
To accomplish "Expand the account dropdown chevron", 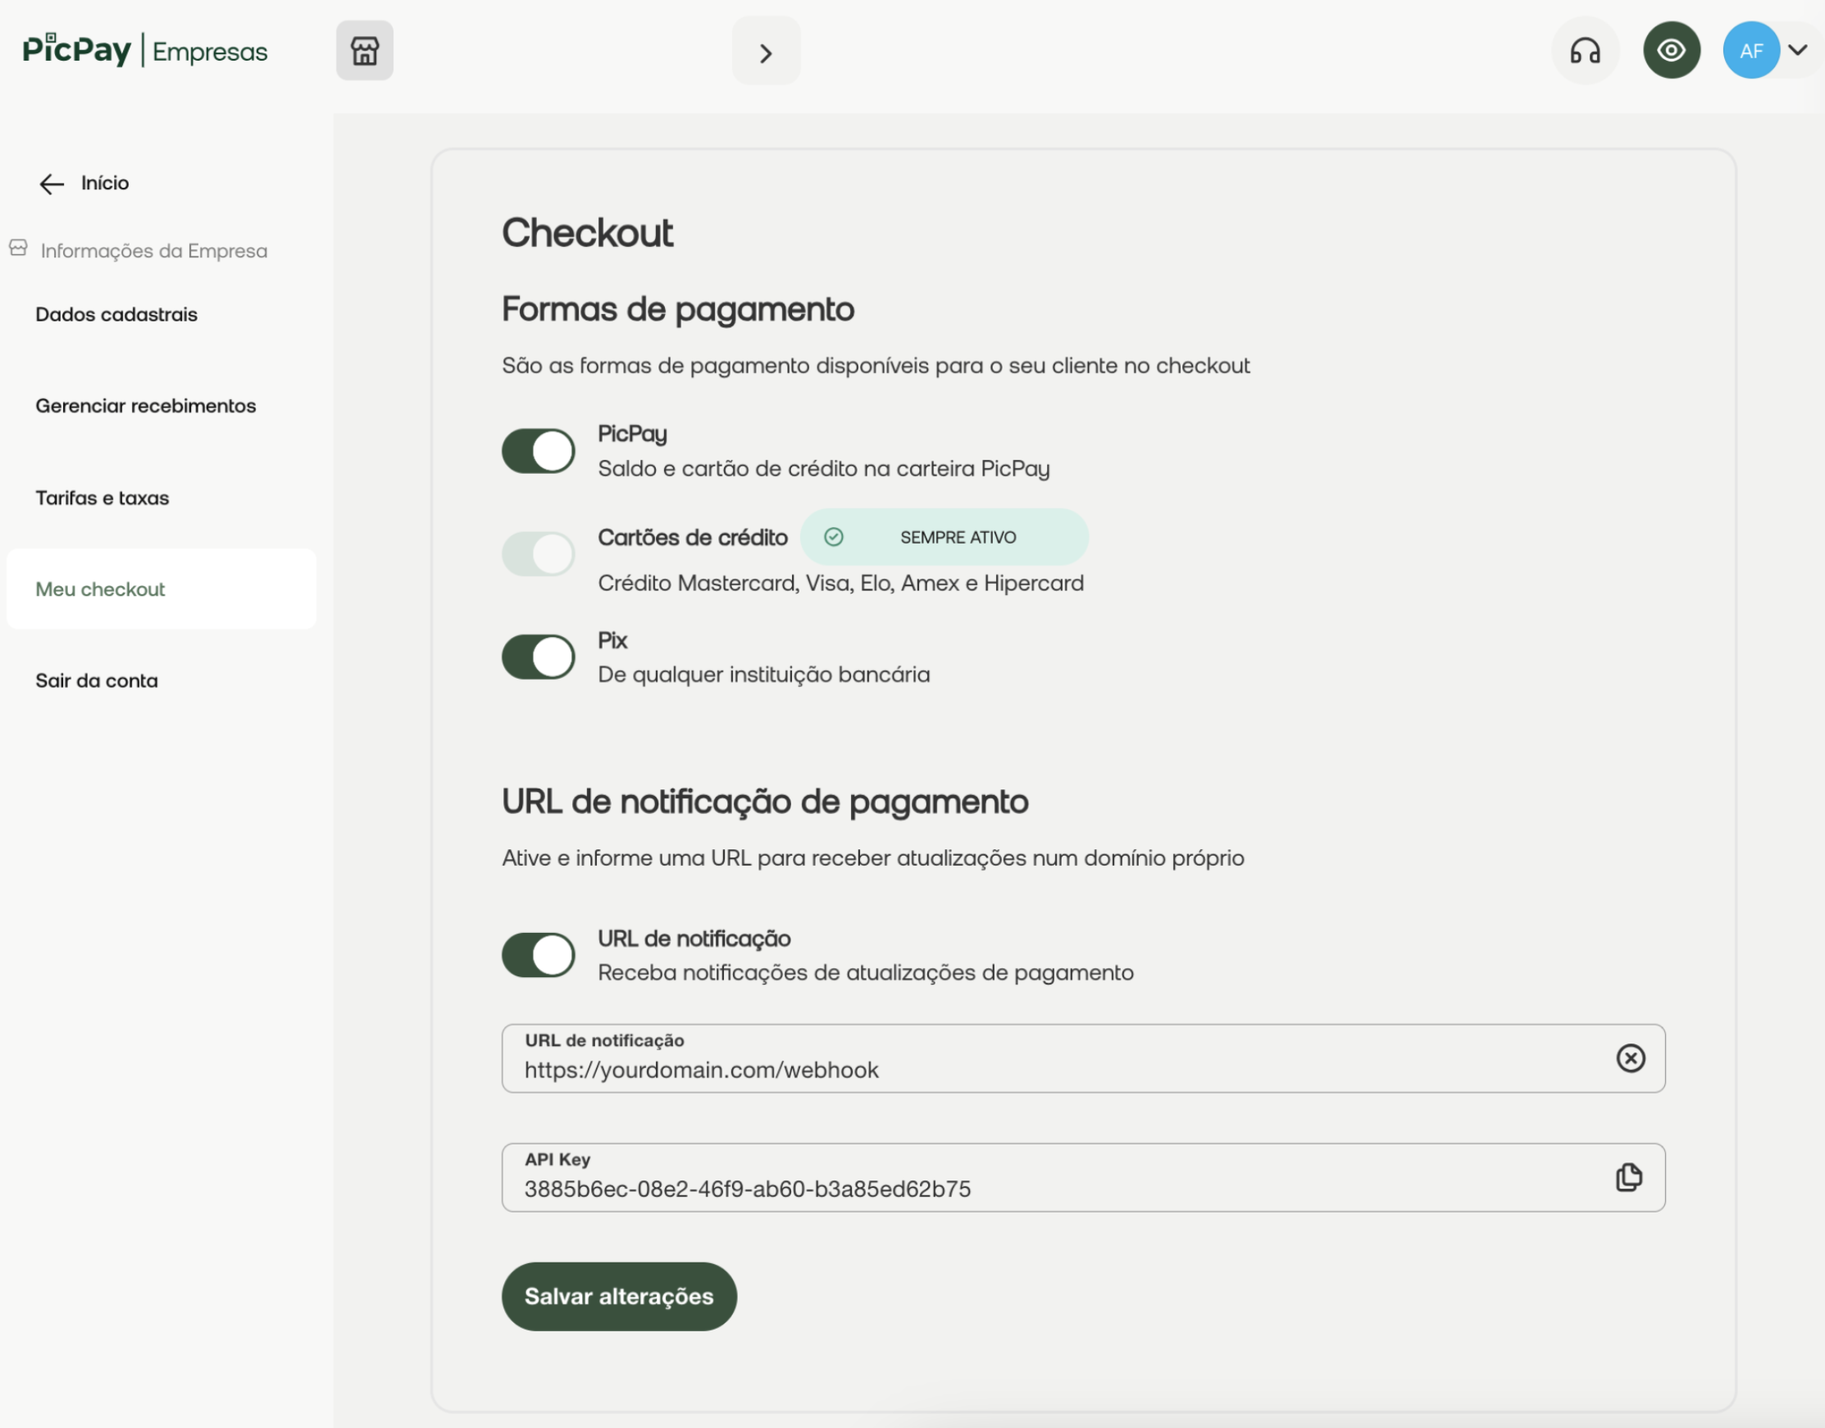I will coord(1797,50).
